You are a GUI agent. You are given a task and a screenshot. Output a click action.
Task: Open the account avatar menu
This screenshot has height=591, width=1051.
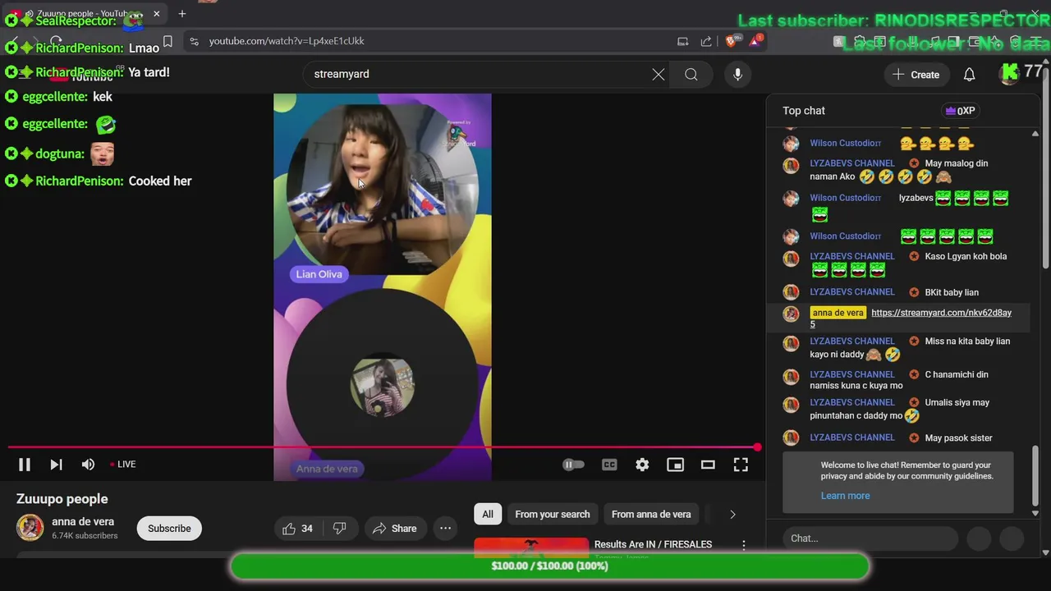click(x=1009, y=74)
